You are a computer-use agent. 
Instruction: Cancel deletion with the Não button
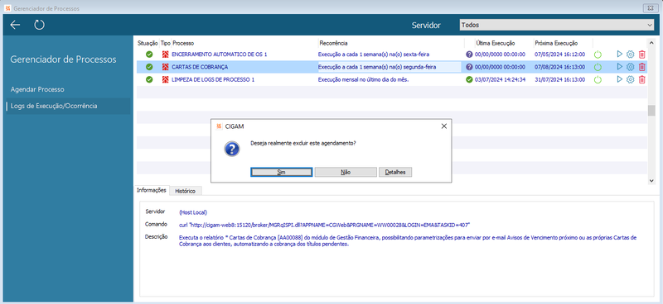point(346,172)
